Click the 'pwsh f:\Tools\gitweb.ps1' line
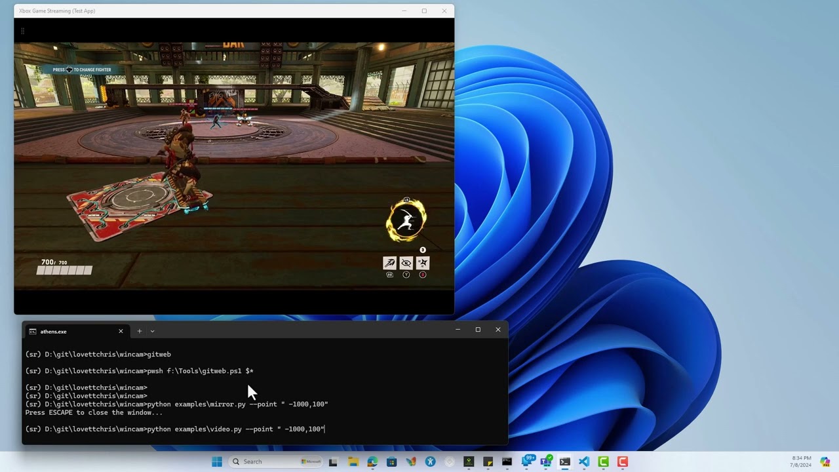839x472 pixels. 140,371
